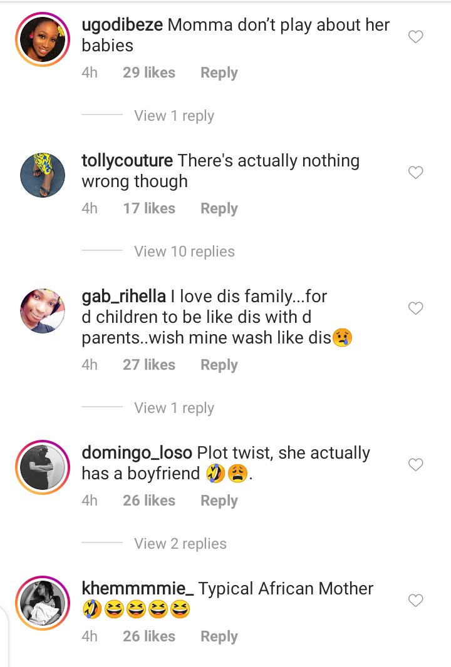The width and height of the screenshot is (451, 667).
Task: Show 2 replies under domingo_loso's comment
Action: (180, 544)
